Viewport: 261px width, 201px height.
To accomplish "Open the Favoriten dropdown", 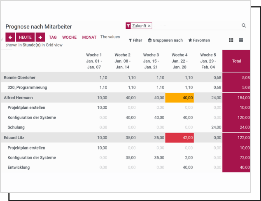I will pos(199,40).
